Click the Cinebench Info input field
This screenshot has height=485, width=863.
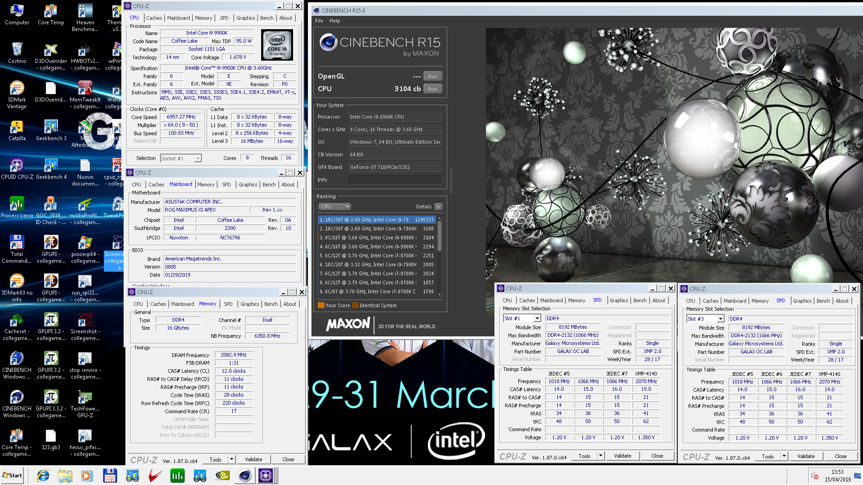click(395, 180)
